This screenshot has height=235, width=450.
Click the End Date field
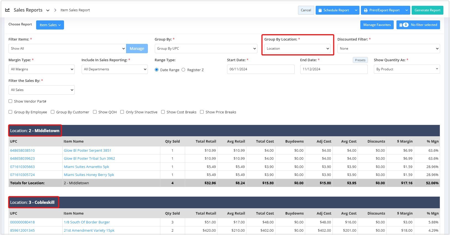(x=334, y=69)
